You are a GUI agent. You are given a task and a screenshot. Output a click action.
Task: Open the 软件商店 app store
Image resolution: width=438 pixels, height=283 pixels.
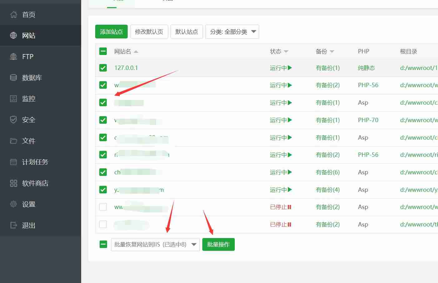pos(35,183)
